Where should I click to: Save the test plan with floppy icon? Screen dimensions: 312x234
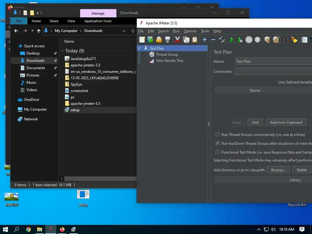[x=168, y=40]
